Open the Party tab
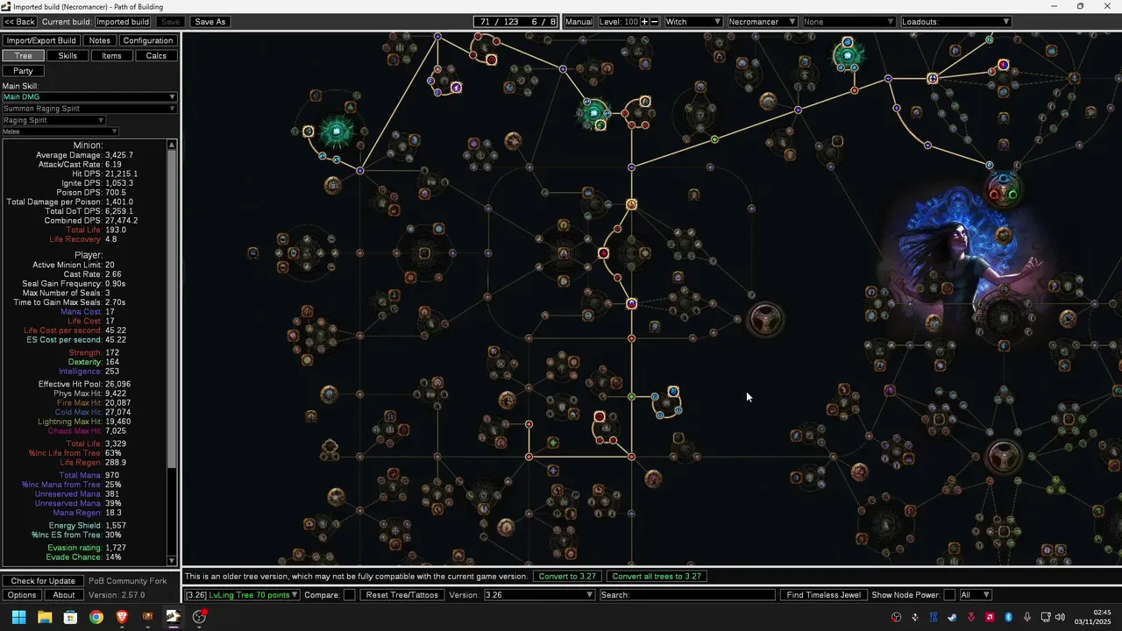 (x=24, y=70)
